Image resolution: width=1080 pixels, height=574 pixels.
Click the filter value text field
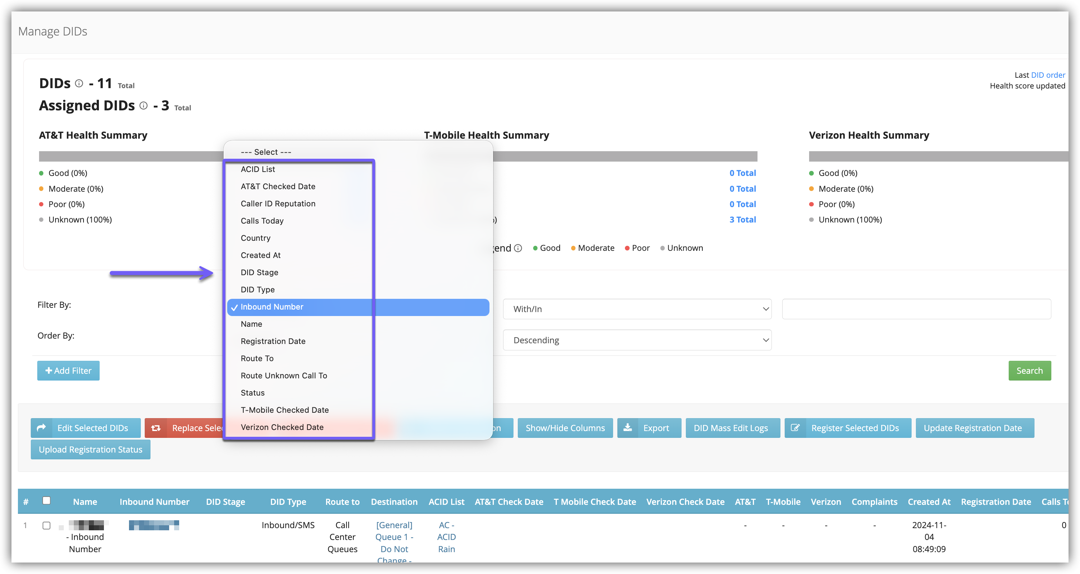coord(916,309)
